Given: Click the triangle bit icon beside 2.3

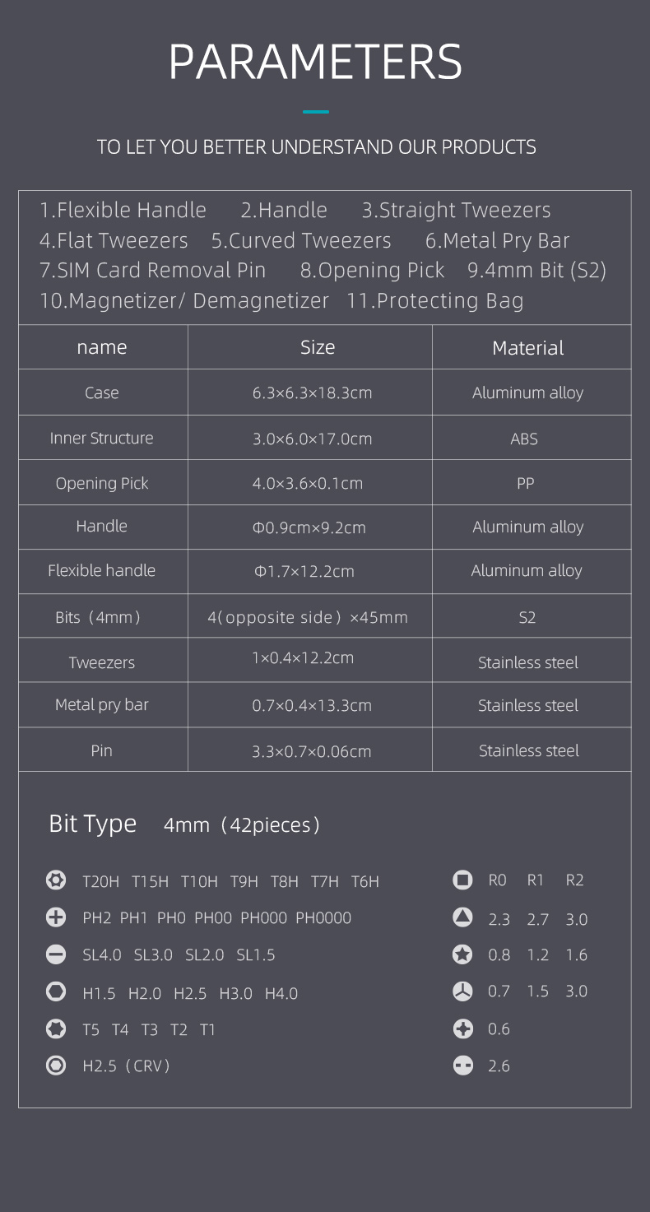Looking at the screenshot, I should click(x=463, y=917).
